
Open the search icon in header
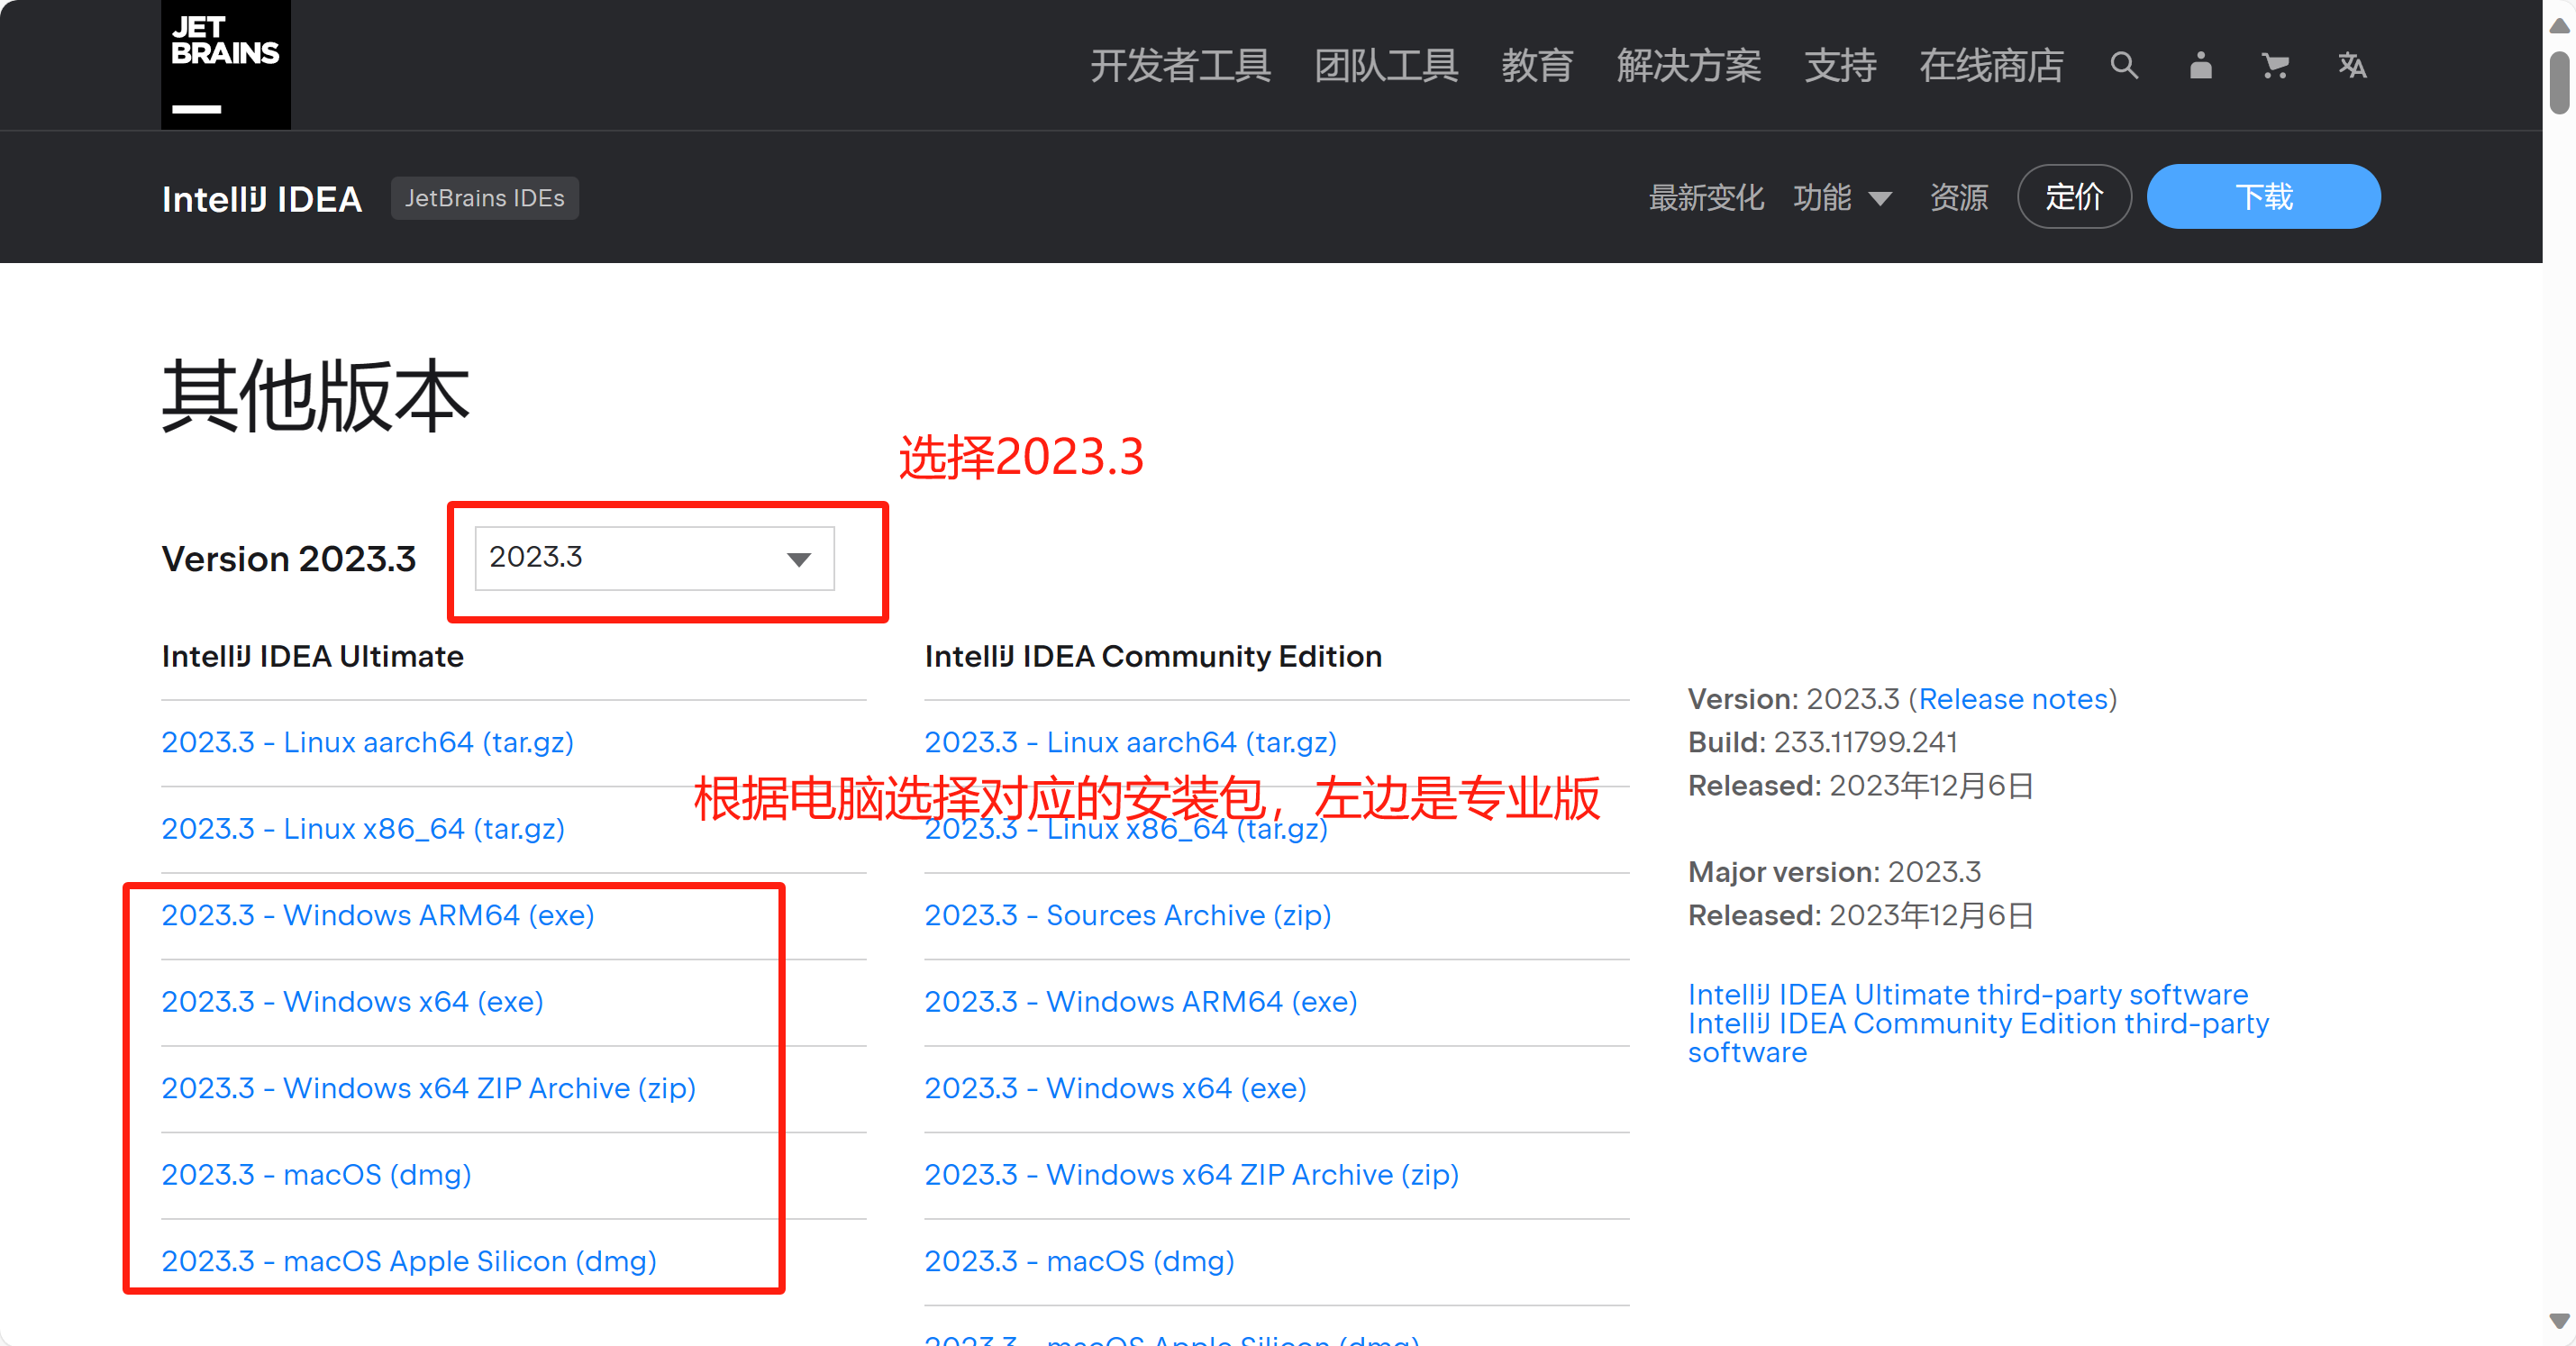(x=2123, y=66)
